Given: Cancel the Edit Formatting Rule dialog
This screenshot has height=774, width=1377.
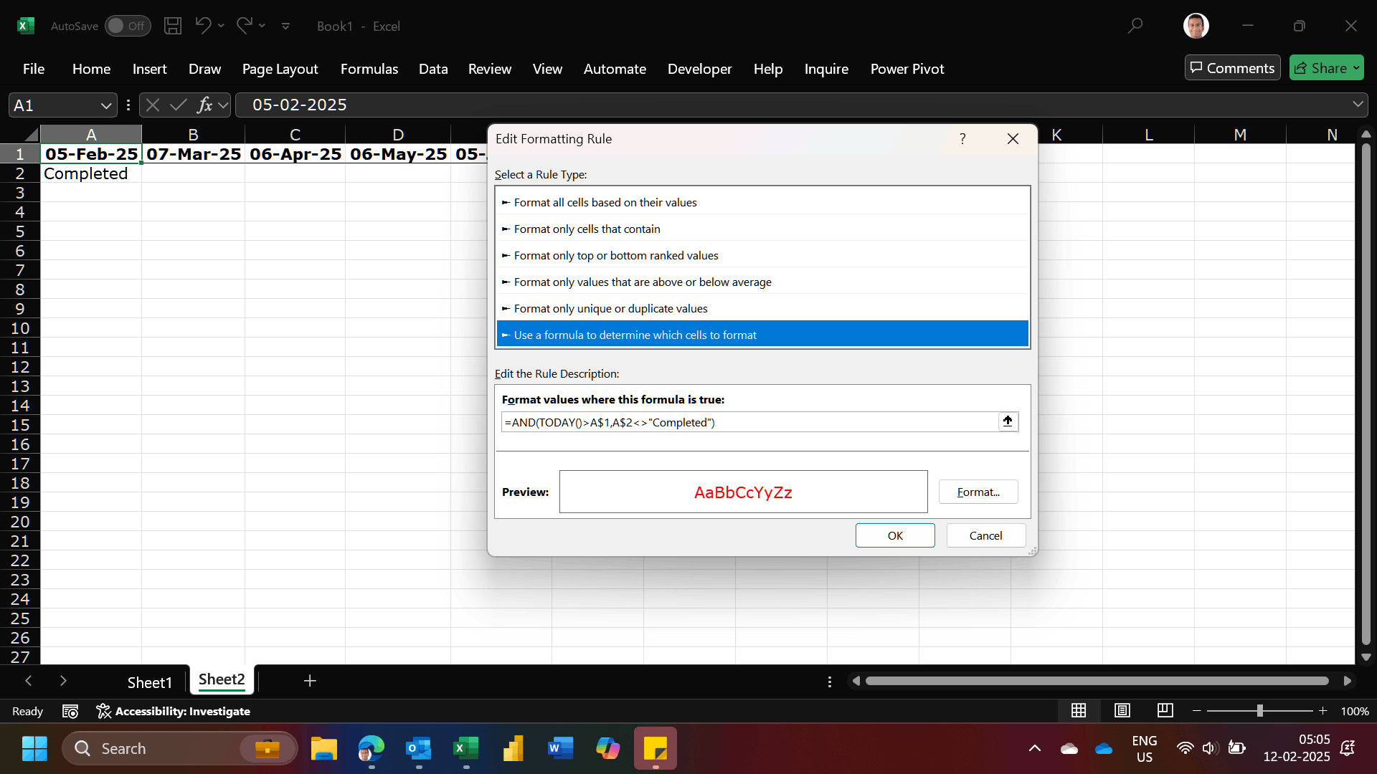Looking at the screenshot, I should tap(986, 535).
